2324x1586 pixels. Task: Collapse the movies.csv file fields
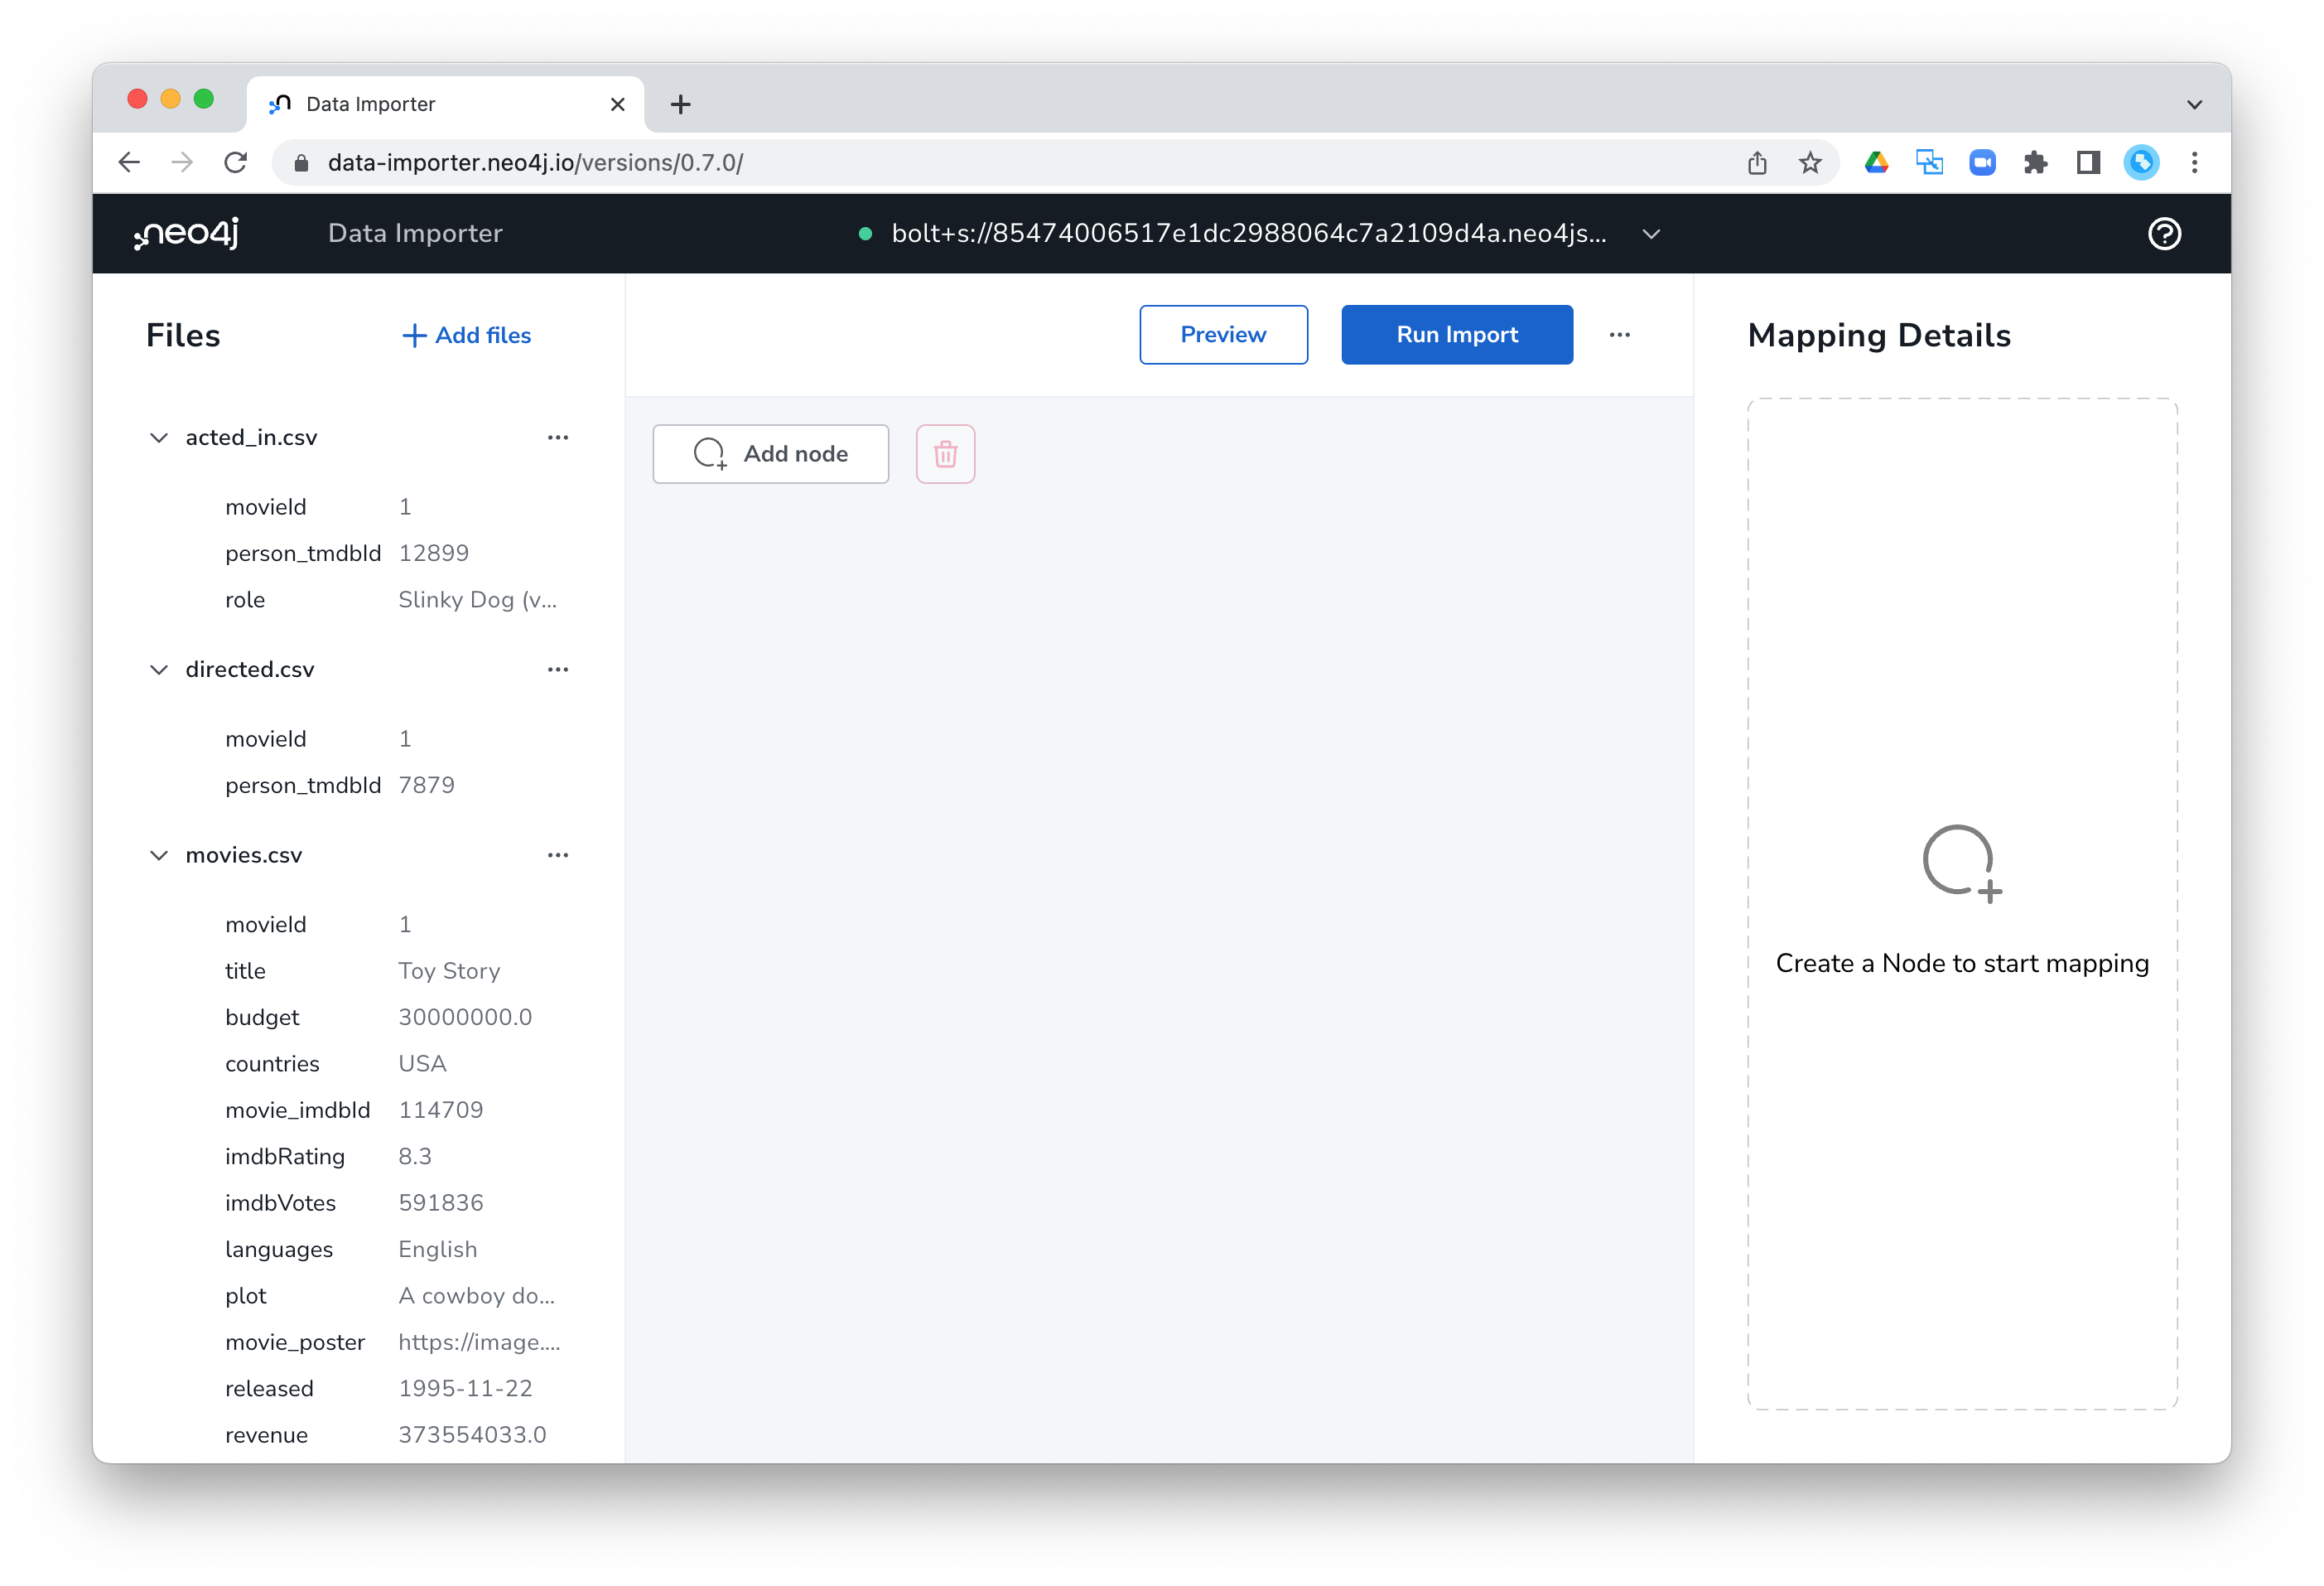point(159,855)
